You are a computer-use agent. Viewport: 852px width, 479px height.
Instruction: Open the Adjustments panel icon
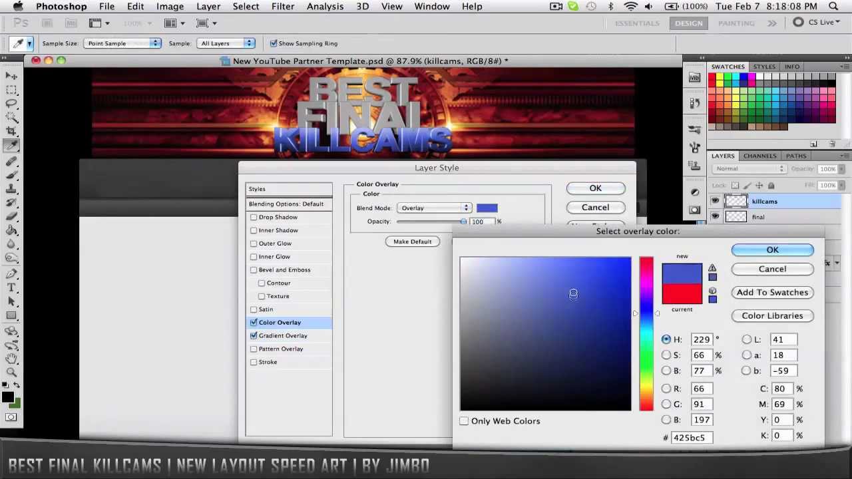click(695, 193)
